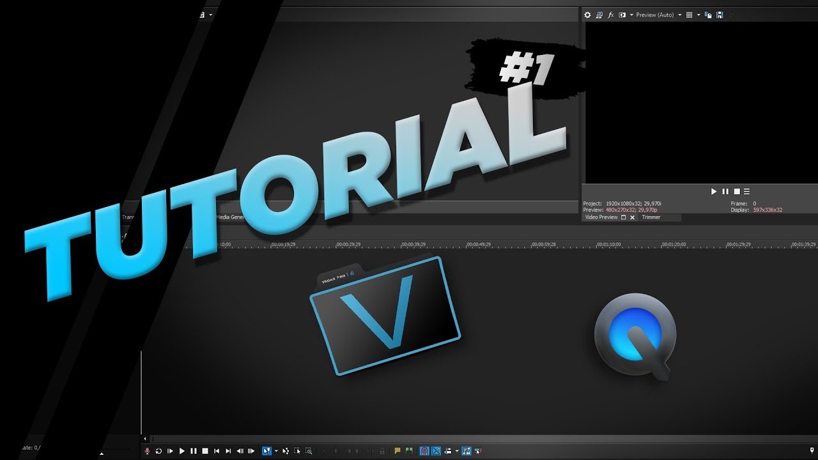This screenshot has width=818, height=460.
Task: Select the Selection Edit tool
Action: click(x=297, y=451)
